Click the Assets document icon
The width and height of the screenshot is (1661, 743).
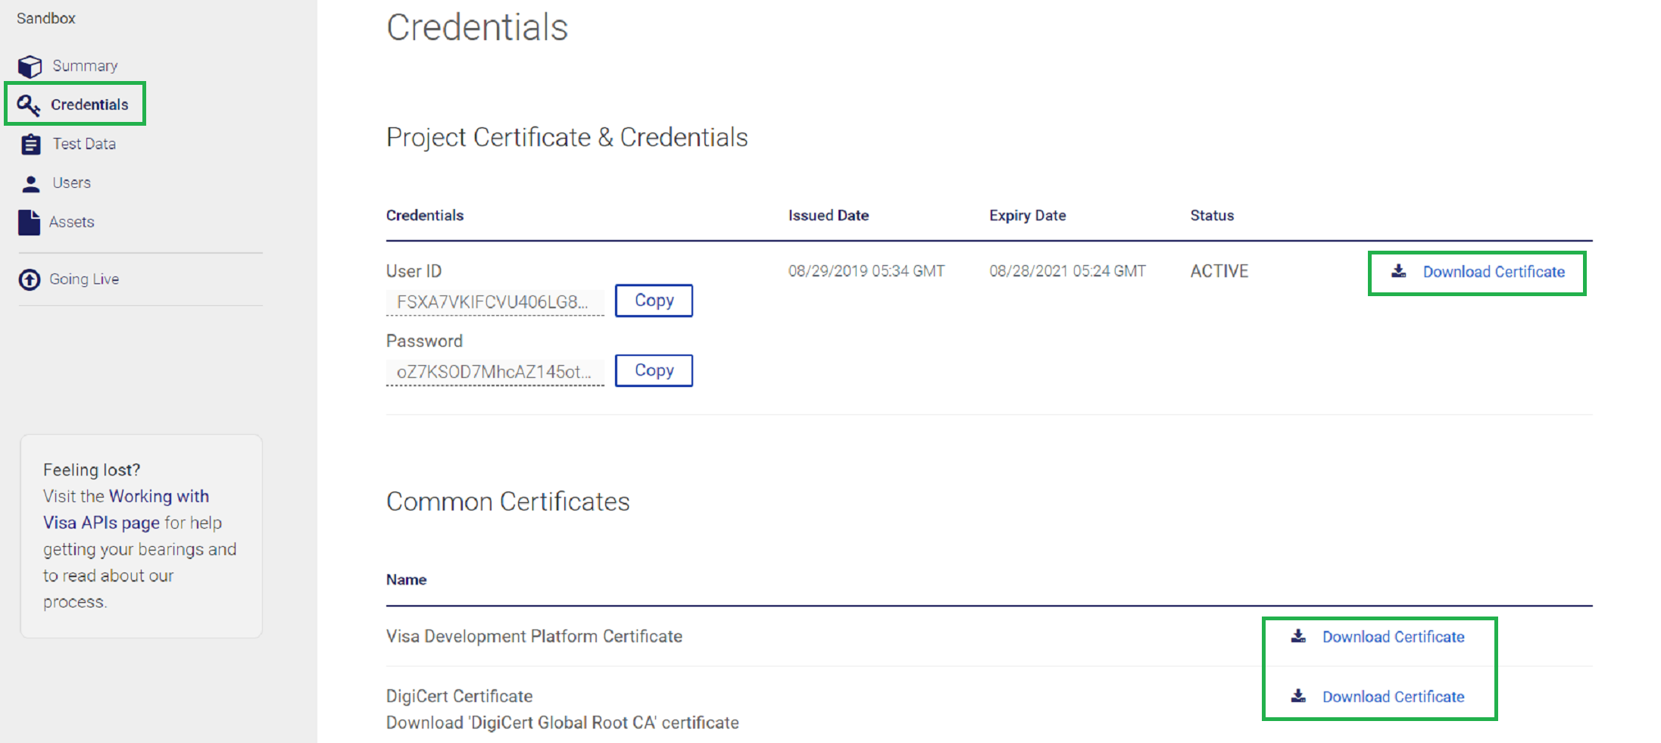(29, 223)
